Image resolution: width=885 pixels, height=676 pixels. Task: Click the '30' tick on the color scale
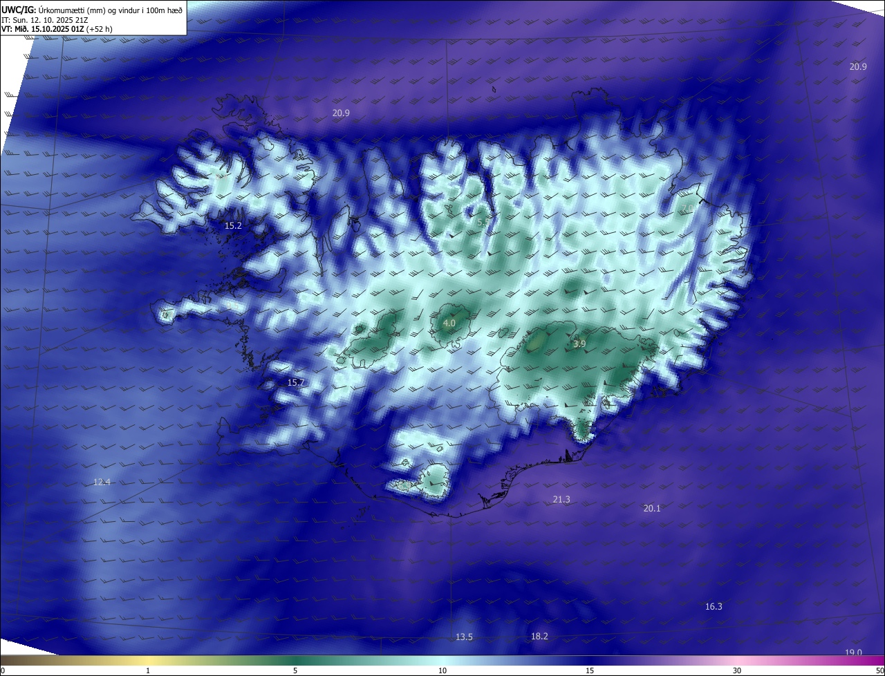(737, 670)
